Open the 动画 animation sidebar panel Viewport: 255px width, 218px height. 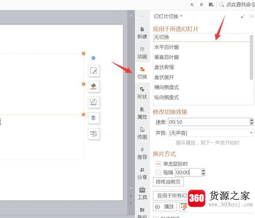(x=142, y=53)
